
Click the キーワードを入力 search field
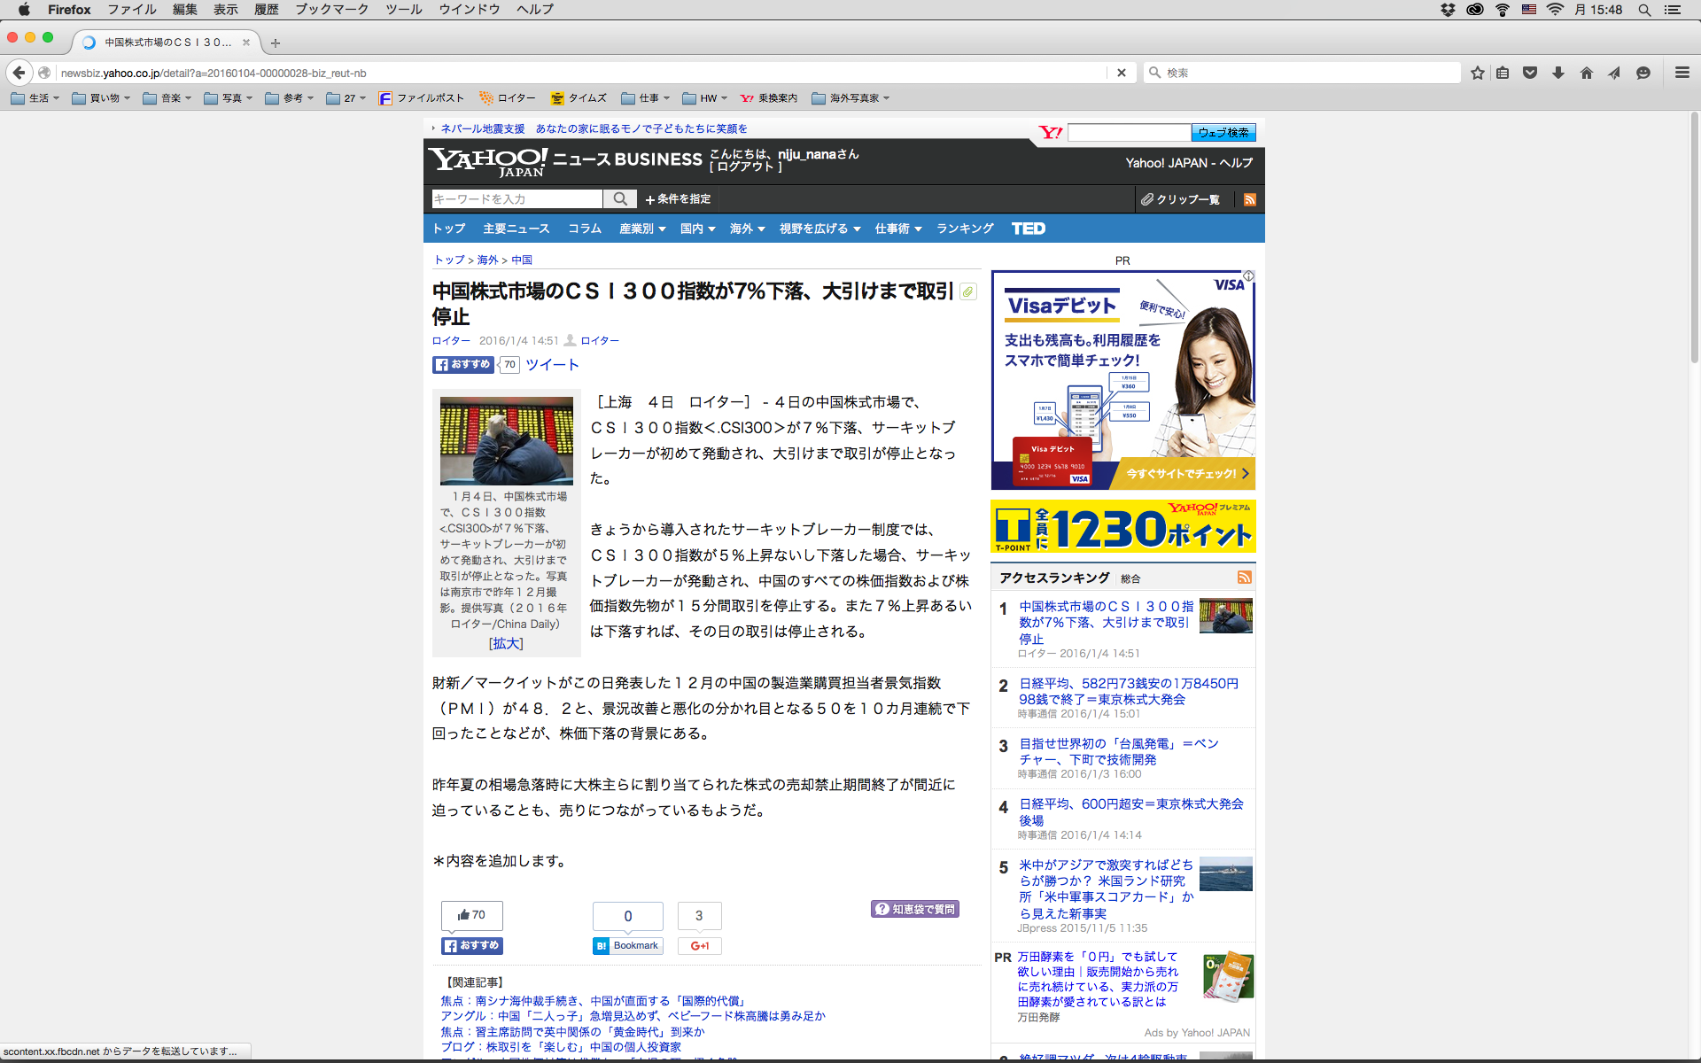[x=517, y=199]
